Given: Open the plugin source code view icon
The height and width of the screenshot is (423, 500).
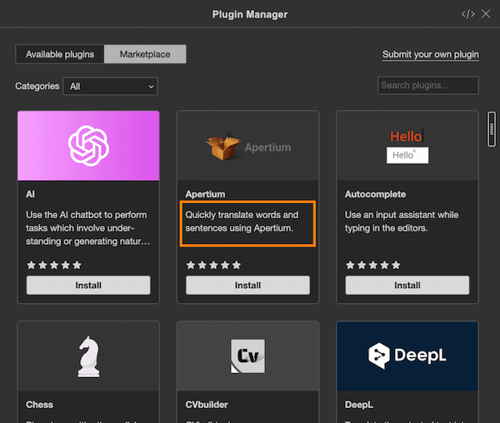Looking at the screenshot, I should pos(467,14).
